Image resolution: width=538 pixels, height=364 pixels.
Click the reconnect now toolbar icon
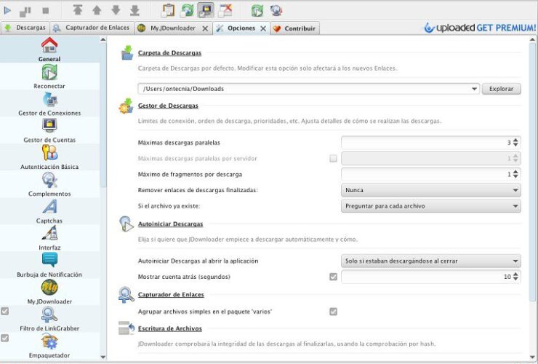click(x=257, y=11)
